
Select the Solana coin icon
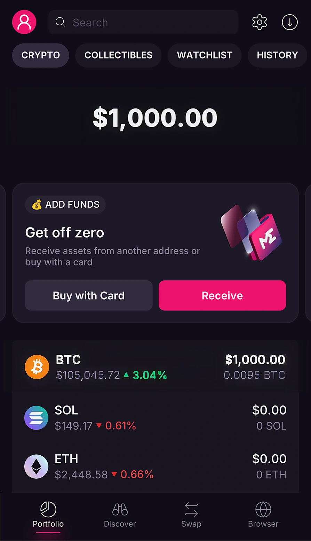pos(36,418)
